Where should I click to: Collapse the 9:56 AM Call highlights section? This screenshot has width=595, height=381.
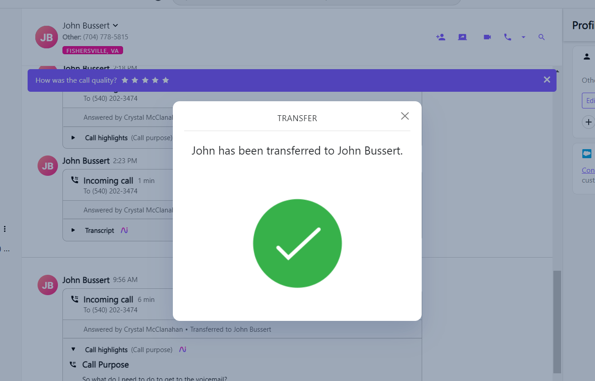coord(73,349)
